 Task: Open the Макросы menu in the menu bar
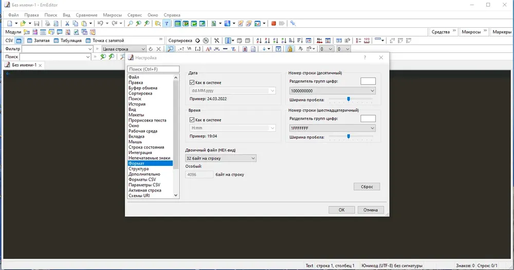point(113,15)
